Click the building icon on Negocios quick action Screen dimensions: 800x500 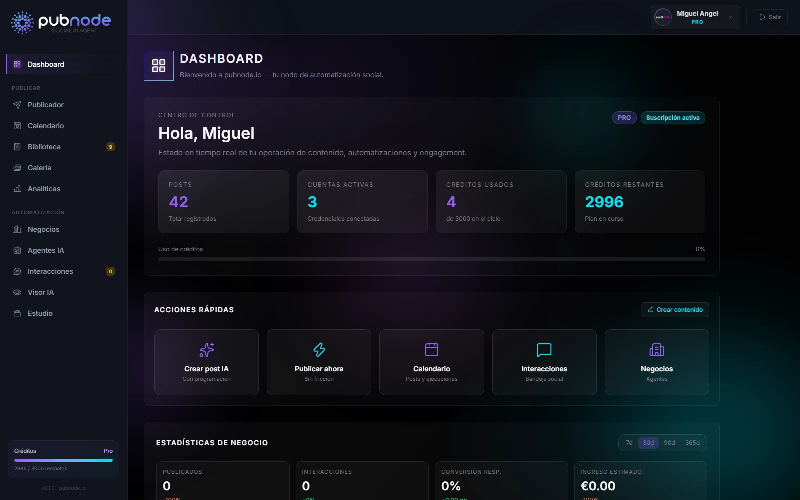click(657, 350)
